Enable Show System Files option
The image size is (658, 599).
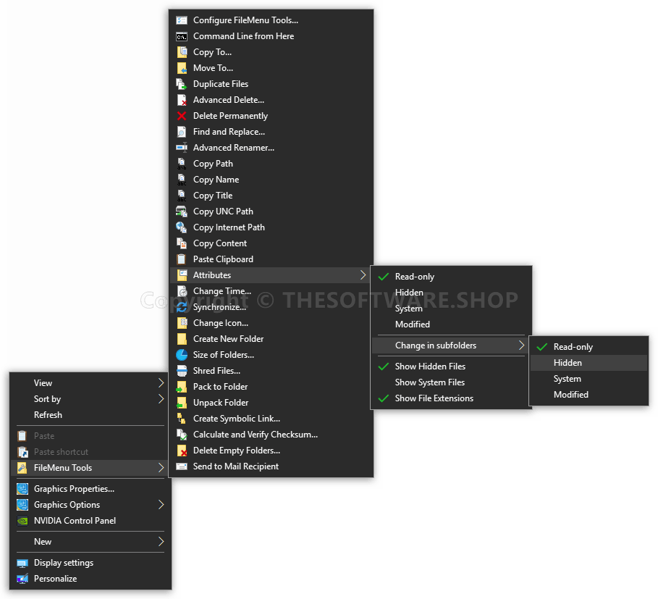[451, 382]
